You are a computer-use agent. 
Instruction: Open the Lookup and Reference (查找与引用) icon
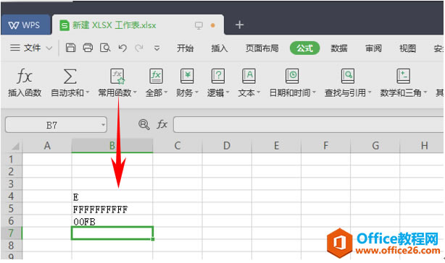348,76
